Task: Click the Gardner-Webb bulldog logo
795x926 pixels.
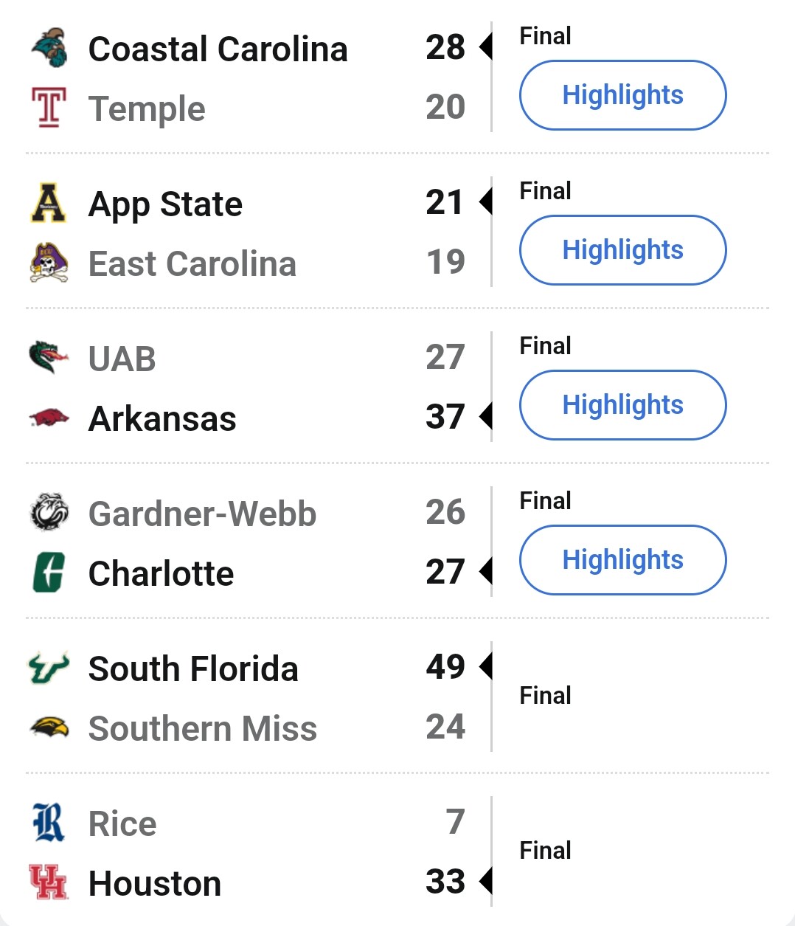Action: [49, 514]
